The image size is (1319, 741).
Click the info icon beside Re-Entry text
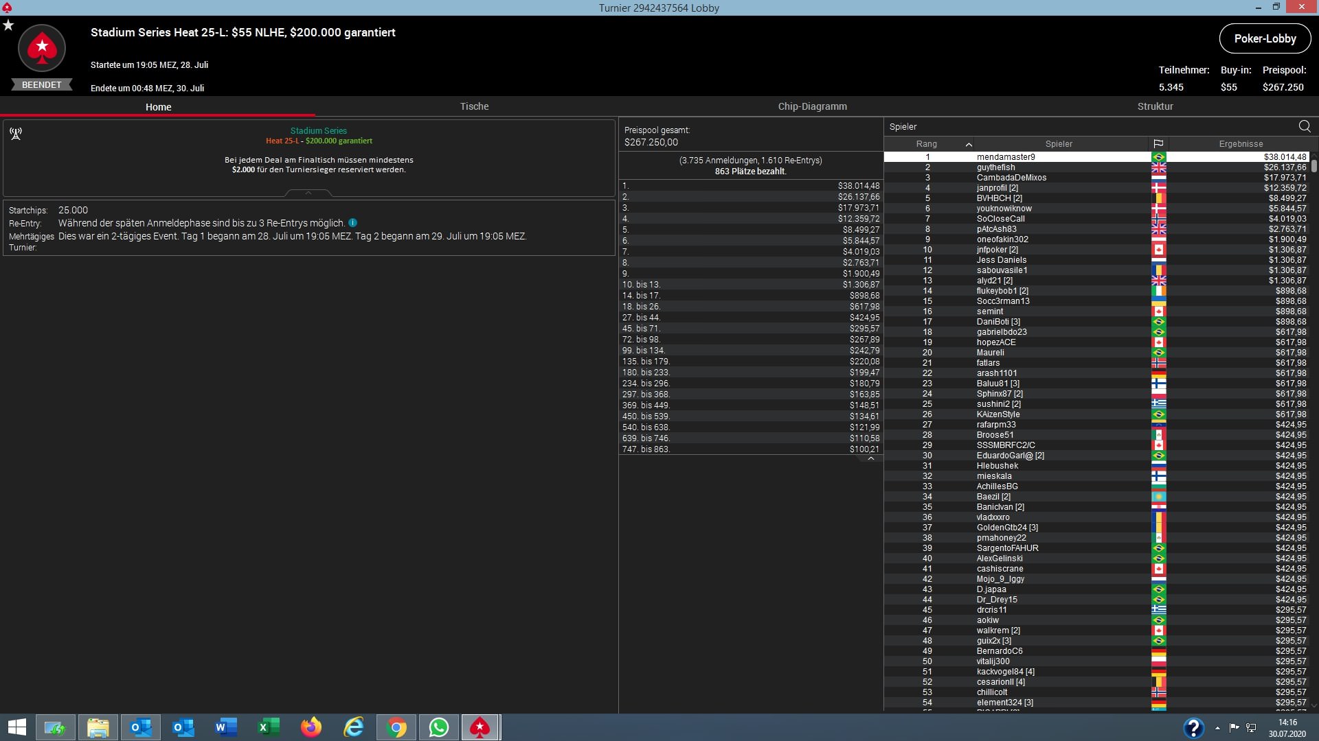(352, 223)
